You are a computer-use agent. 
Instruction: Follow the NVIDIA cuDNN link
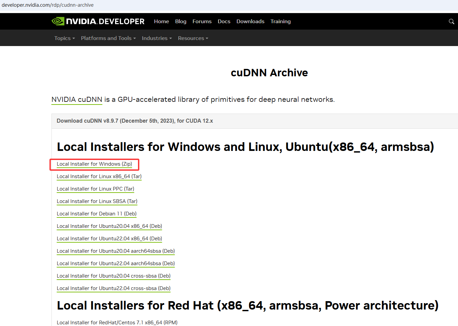pos(77,99)
